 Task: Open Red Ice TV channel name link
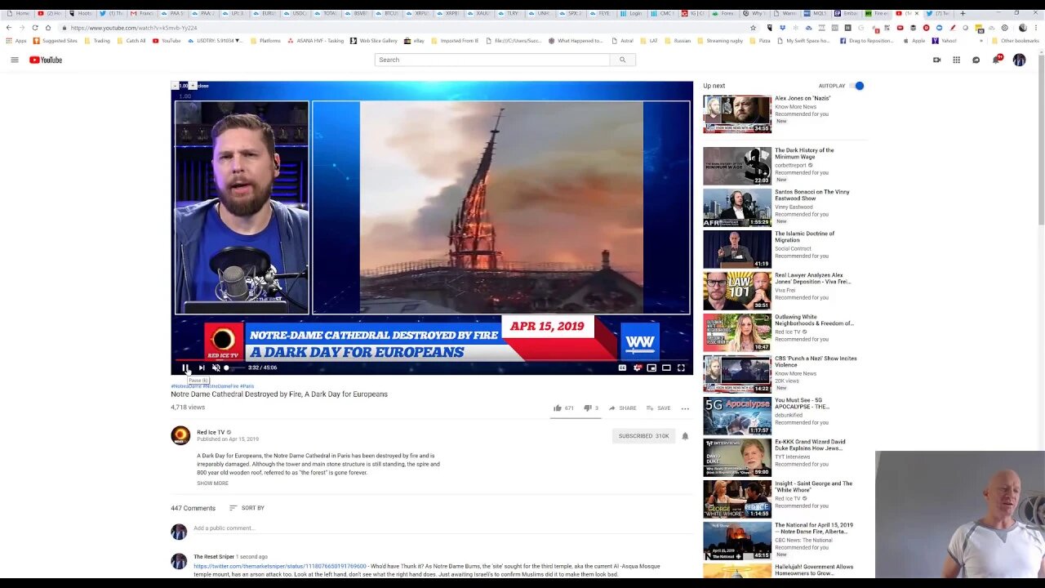(x=211, y=432)
